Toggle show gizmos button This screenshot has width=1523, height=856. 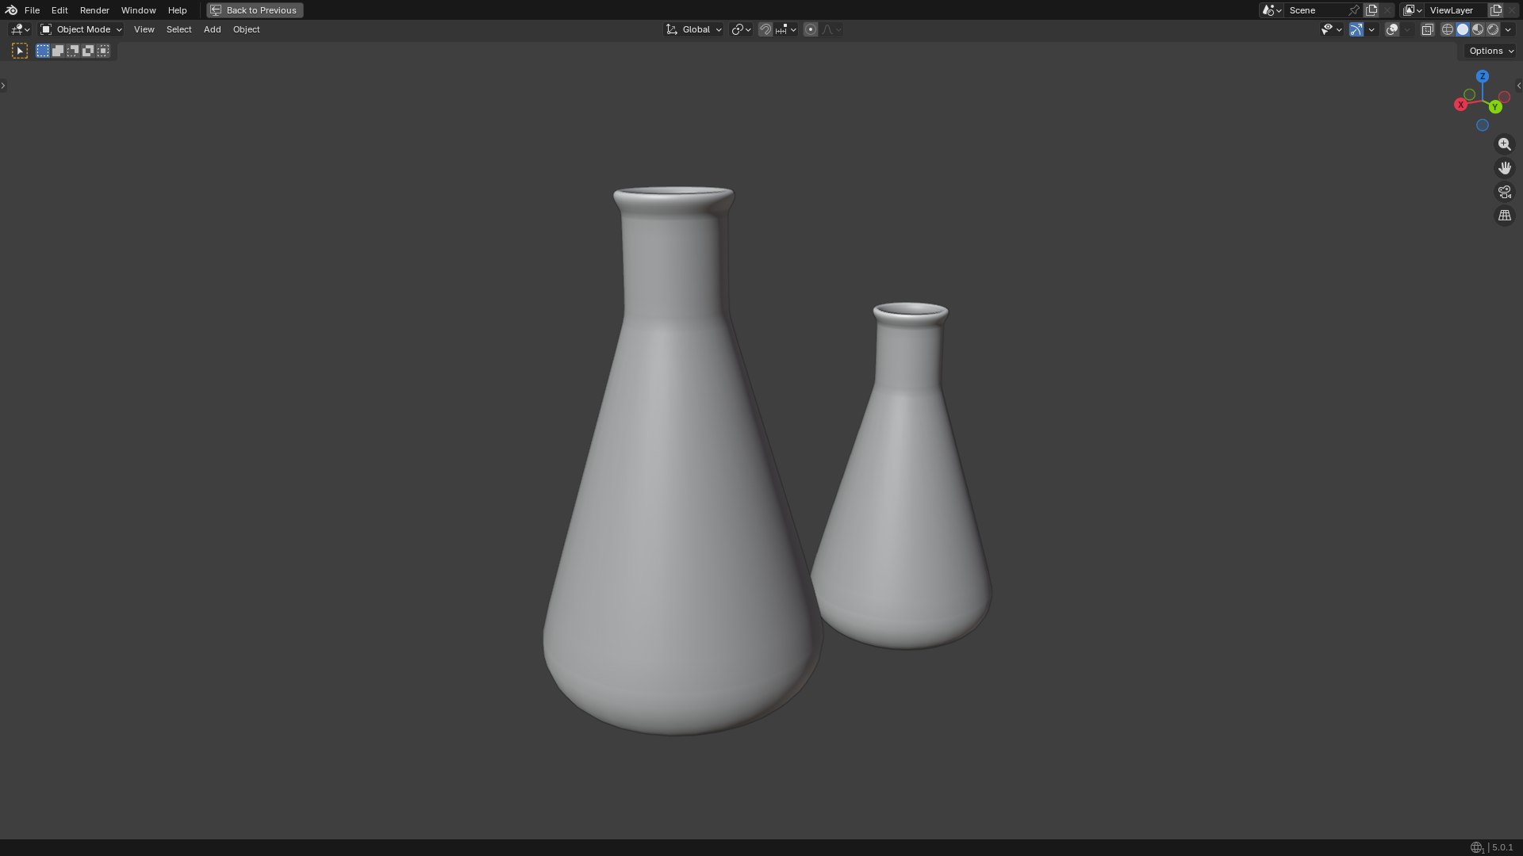[x=1356, y=29]
